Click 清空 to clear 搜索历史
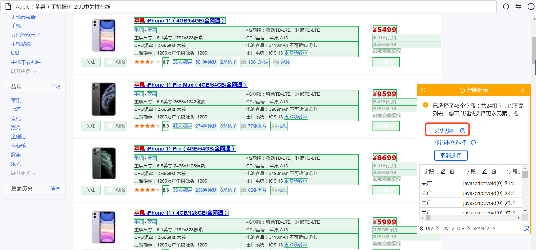 click(55, 188)
